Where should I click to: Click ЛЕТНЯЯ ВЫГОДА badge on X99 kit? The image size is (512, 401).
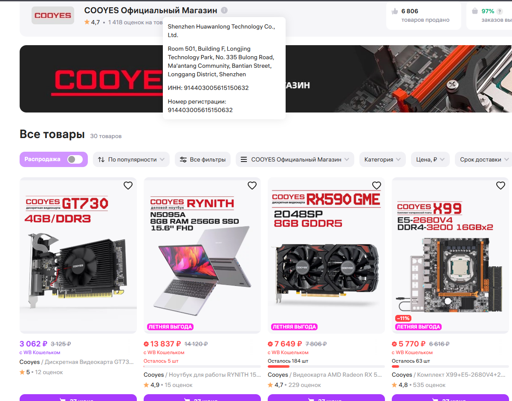click(x=418, y=327)
